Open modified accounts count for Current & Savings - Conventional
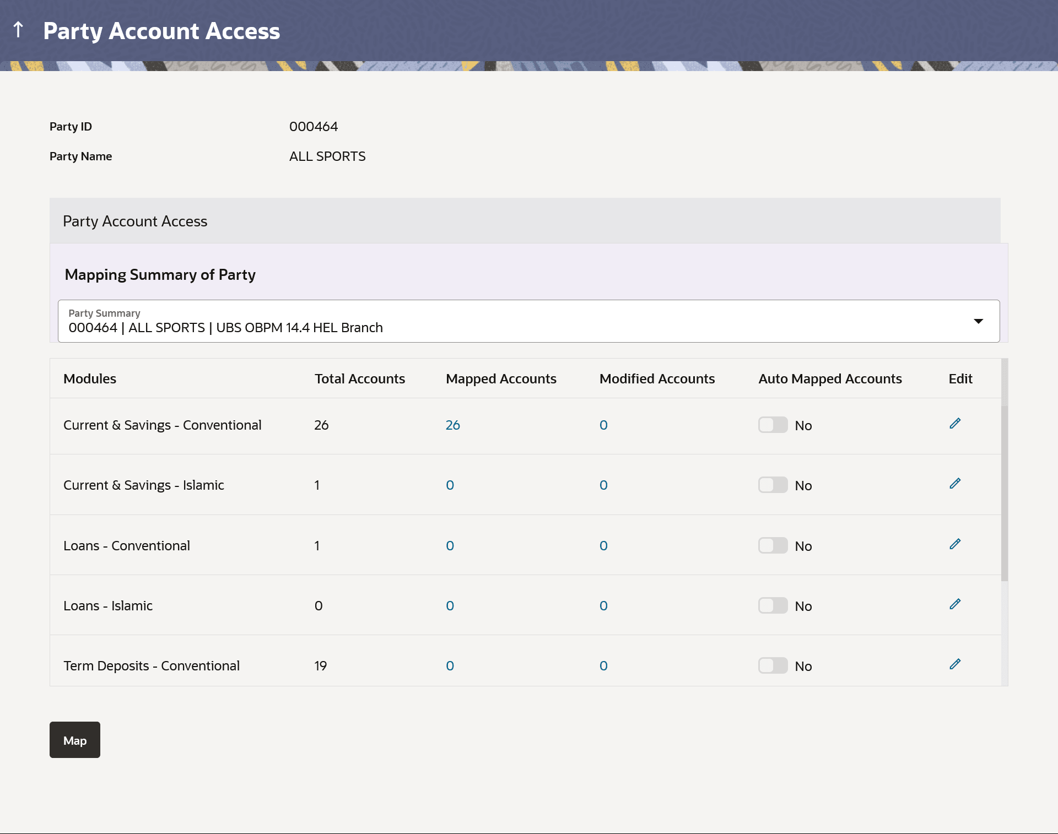Image resolution: width=1058 pixels, height=834 pixels. [x=603, y=425]
